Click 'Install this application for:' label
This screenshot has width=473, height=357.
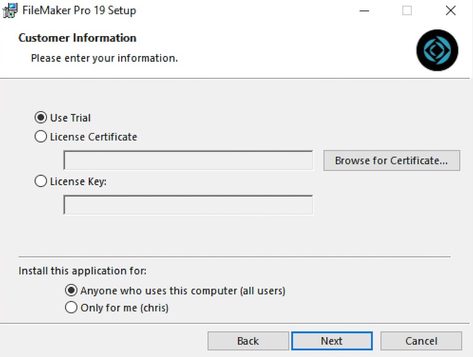click(x=83, y=271)
